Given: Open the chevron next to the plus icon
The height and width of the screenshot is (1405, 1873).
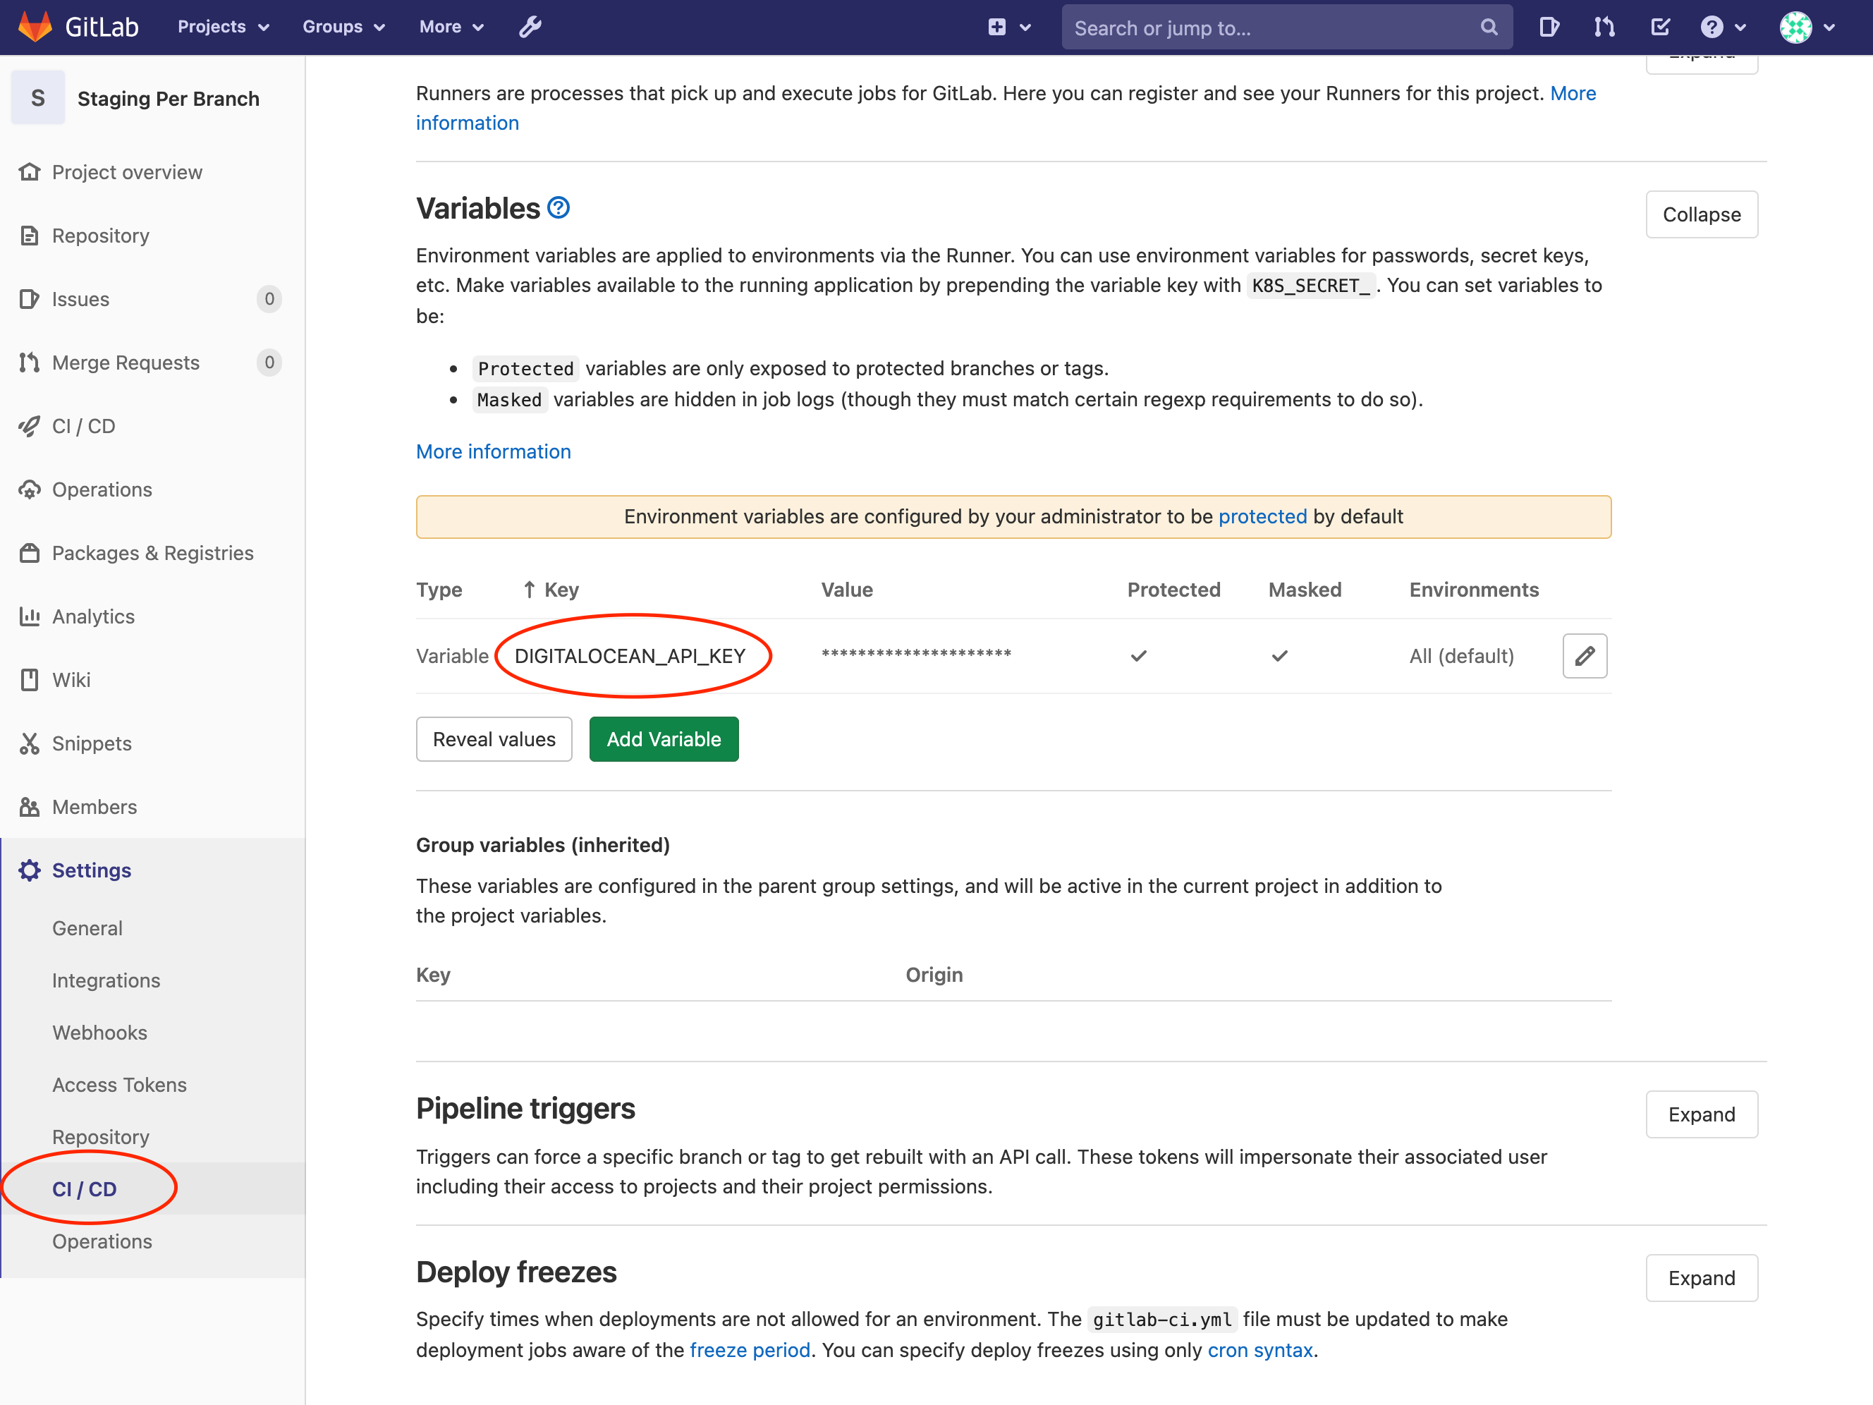Looking at the screenshot, I should click(x=1025, y=27).
